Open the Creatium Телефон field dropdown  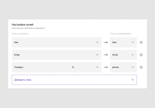pyautogui.click(x=56, y=67)
